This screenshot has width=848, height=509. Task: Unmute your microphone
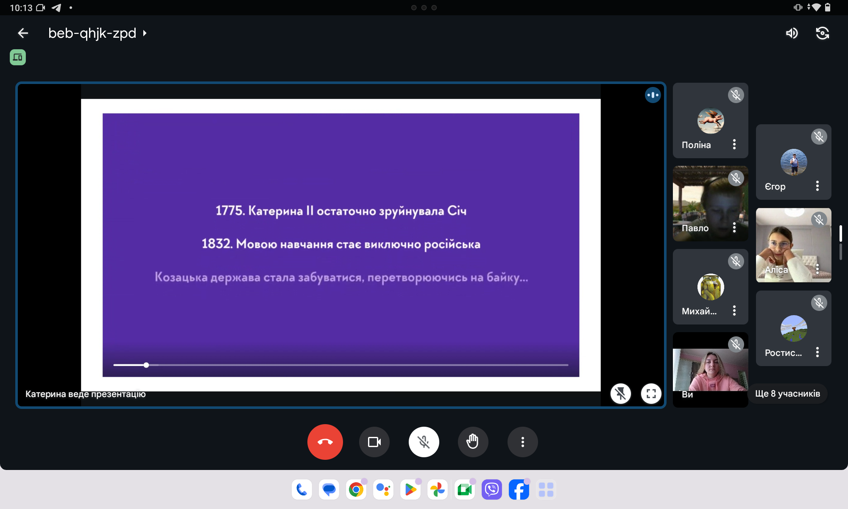(424, 442)
